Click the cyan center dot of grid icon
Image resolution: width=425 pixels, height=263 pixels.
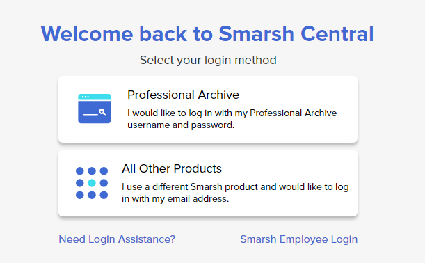[92, 183]
